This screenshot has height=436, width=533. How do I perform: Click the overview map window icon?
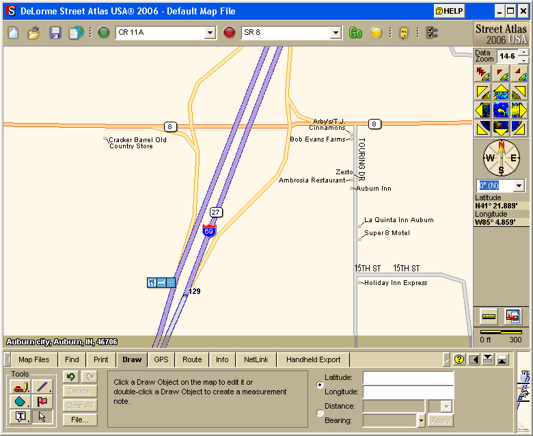(513, 316)
